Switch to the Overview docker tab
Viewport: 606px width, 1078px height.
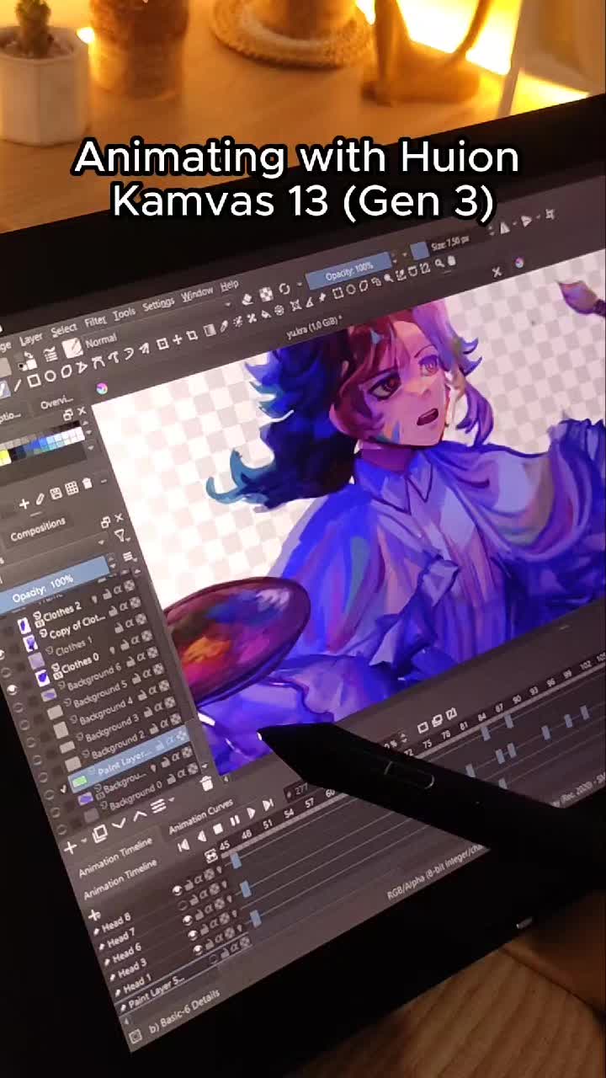(56, 403)
